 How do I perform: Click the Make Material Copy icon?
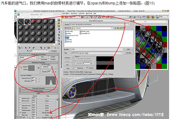point(33,48)
